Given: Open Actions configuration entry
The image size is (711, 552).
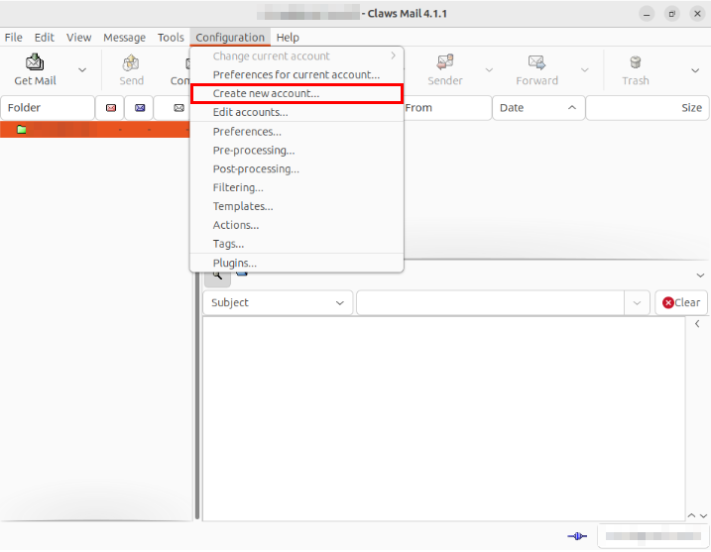Looking at the screenshot, I should pyautogui.click(x=296, y=225).
